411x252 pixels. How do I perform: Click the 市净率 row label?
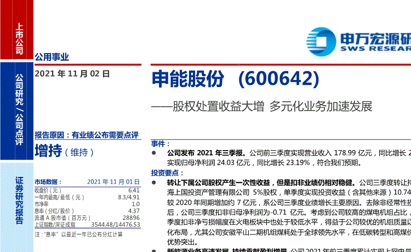[42, 204]
